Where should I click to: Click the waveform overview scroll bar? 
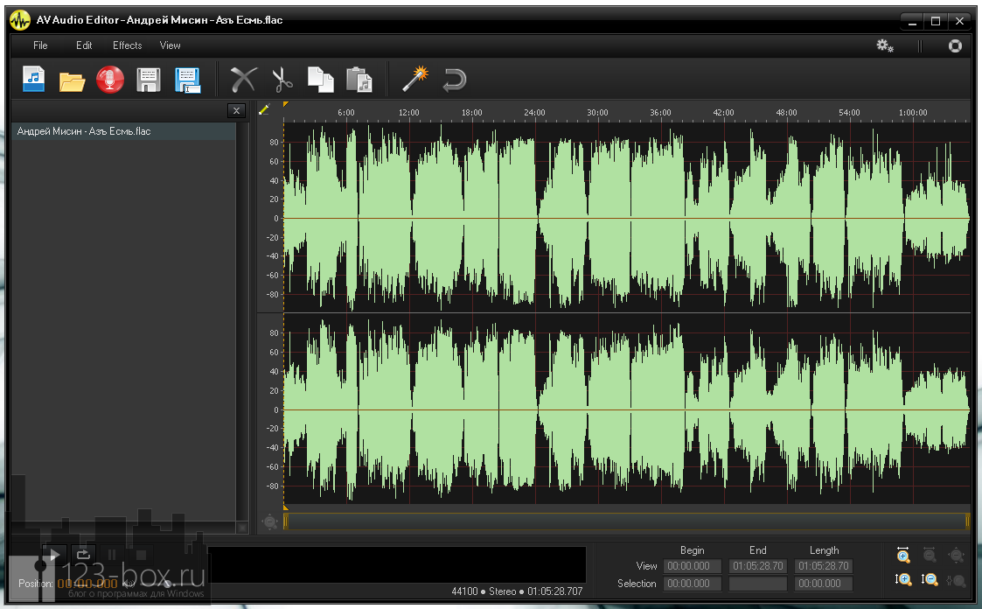627,521
